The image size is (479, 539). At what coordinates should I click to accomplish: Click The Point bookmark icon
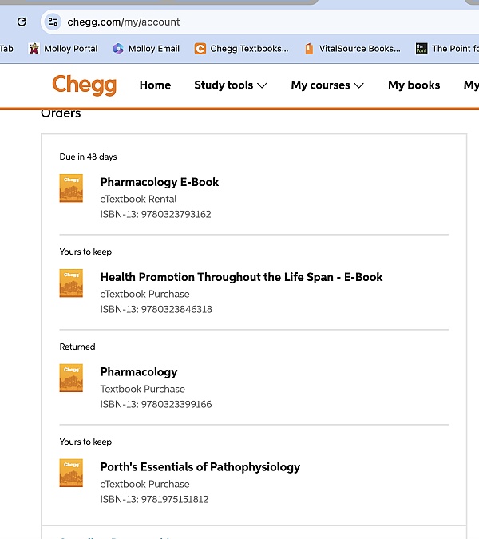click(422, 49)
